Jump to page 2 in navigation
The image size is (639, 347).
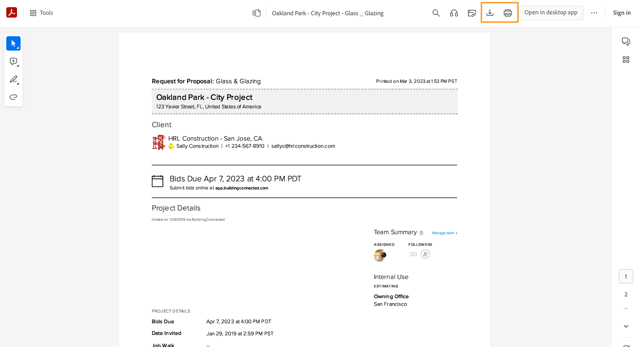626,294
